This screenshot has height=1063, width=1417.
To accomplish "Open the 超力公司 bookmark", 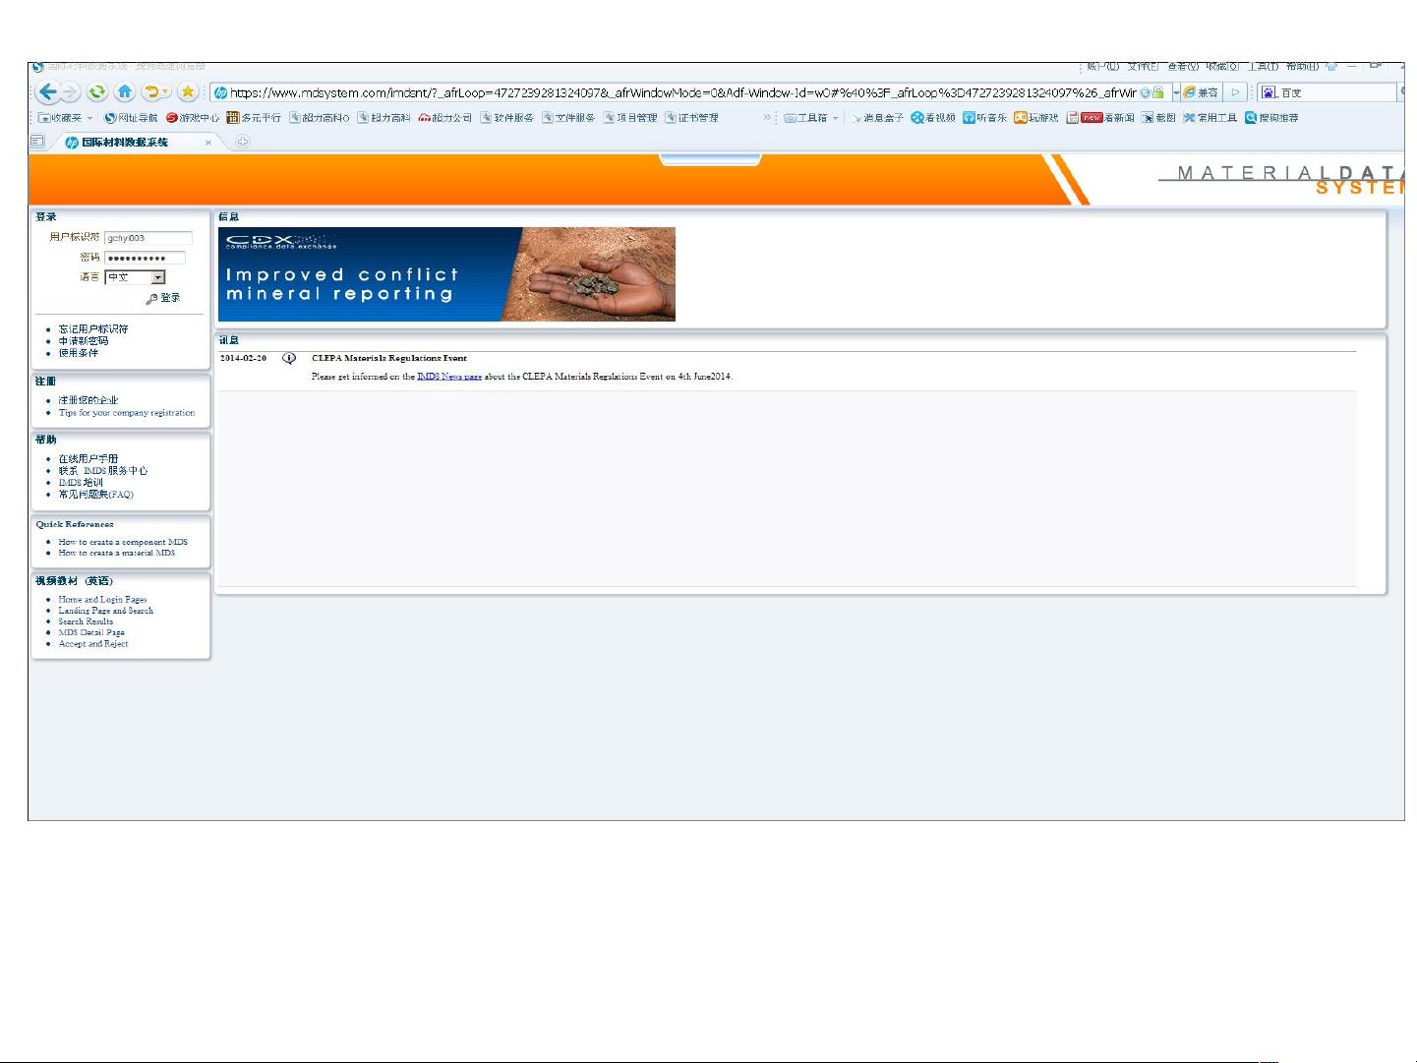I will [445, 118].
